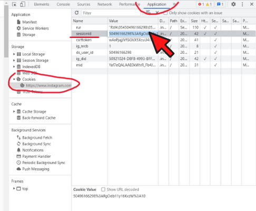Click the Cache Storage database icon
The height and width of the screenshot is (211, 256).
(18, 111)
